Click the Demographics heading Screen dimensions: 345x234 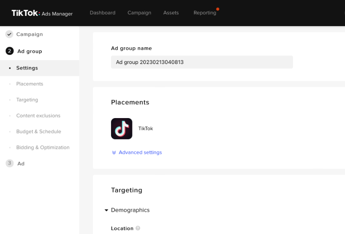[130, 210]
